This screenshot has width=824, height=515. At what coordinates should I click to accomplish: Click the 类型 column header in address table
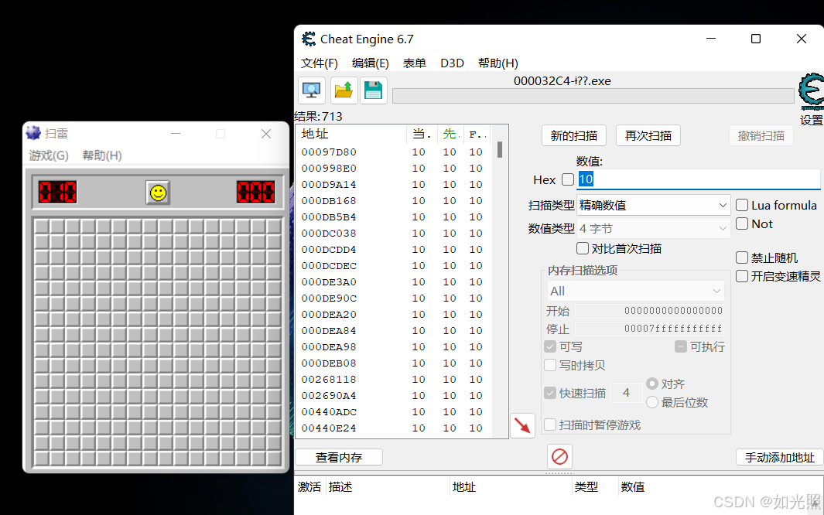pos(595,487)
